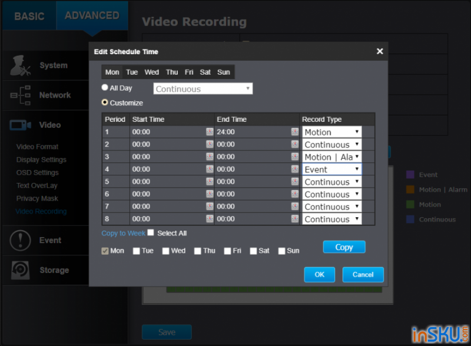
Task: Switch to the Sat schedule tab
Action: [x=205, y=72]
